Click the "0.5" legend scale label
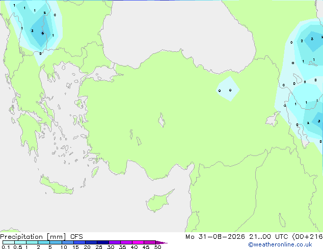323x249 pixels. (x=17, y=247)
